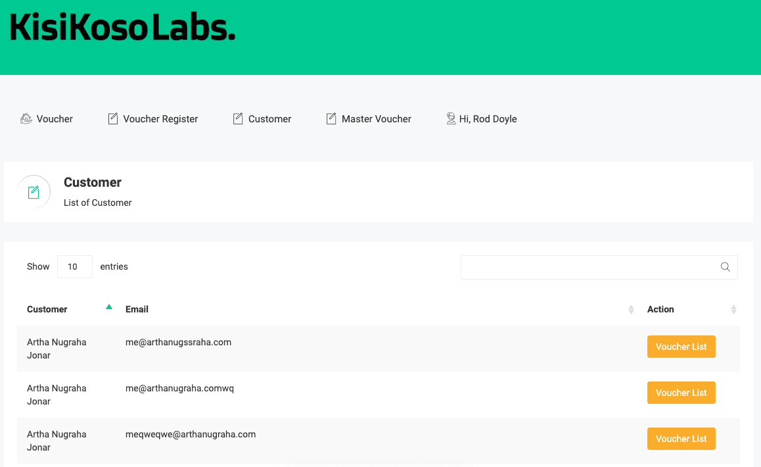761x467 pixels.
Task: Toggle sort arrows on the Email column
Action: [x=631, y=309]
